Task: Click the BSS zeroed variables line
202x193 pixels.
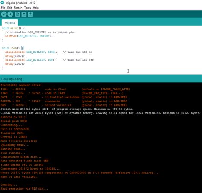Action: (64, 105)
